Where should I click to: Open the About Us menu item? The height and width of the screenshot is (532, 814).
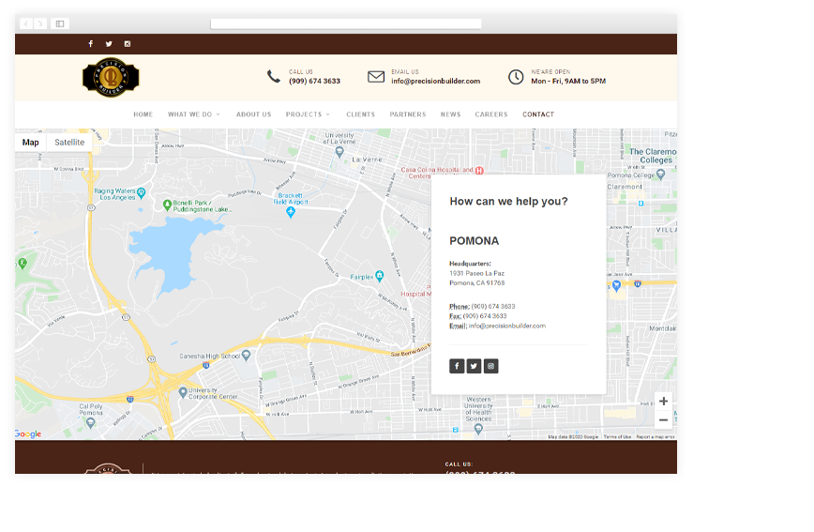[x=254, y=114]
